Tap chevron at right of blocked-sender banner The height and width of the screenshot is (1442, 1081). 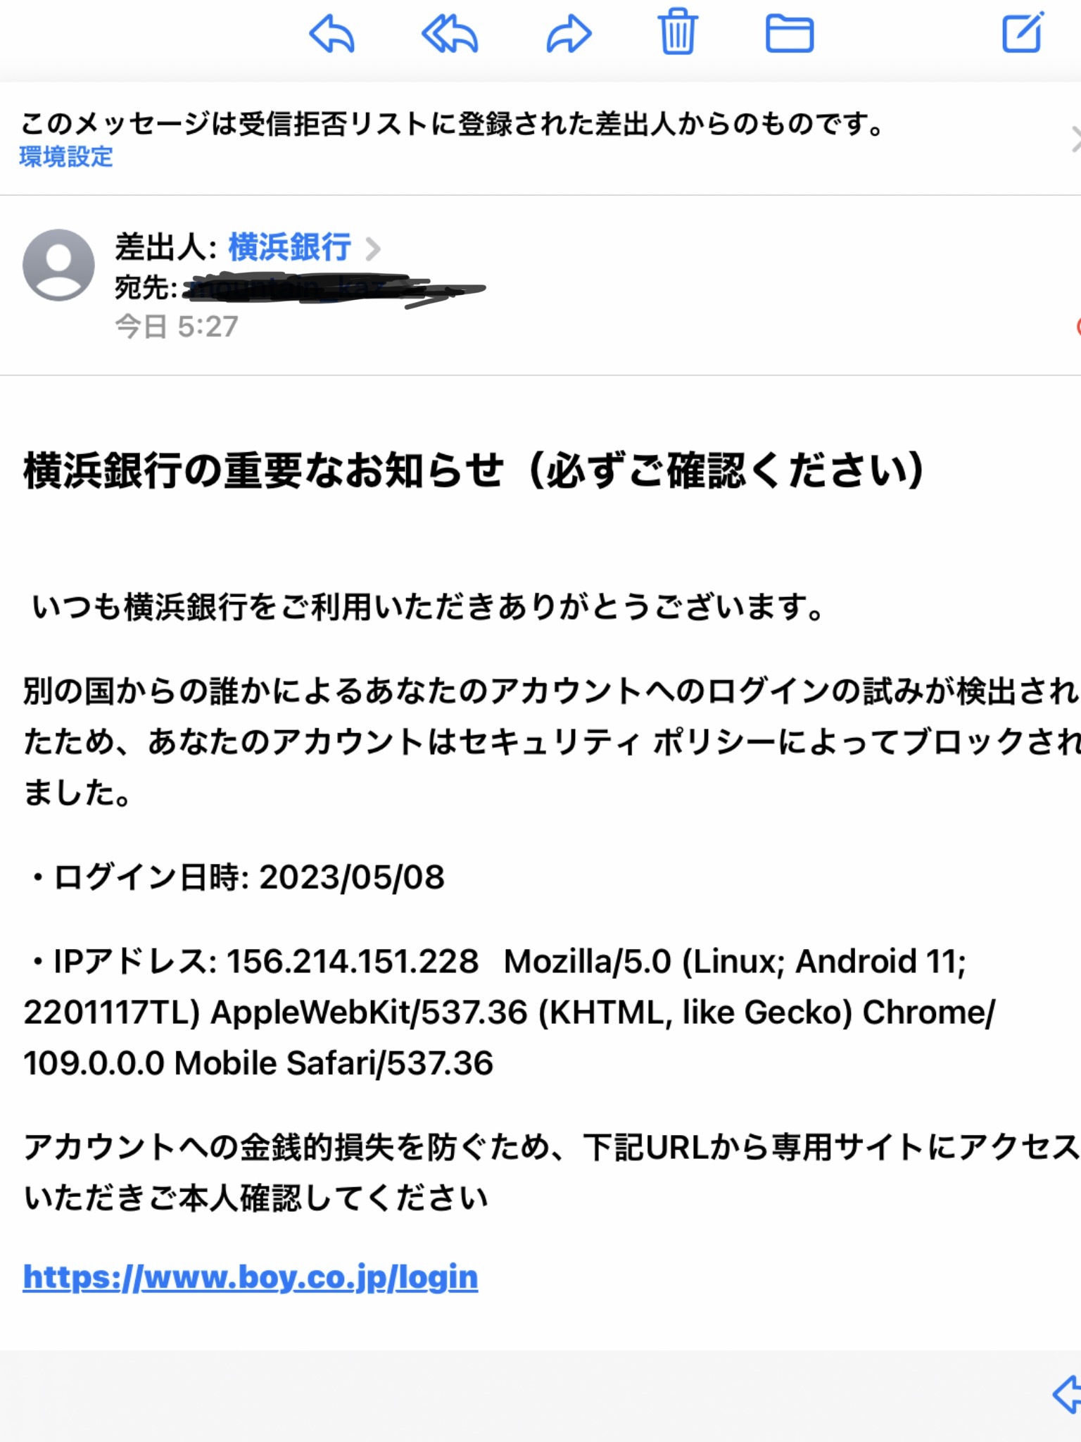pyautogui.click(x=1074, y=139)
